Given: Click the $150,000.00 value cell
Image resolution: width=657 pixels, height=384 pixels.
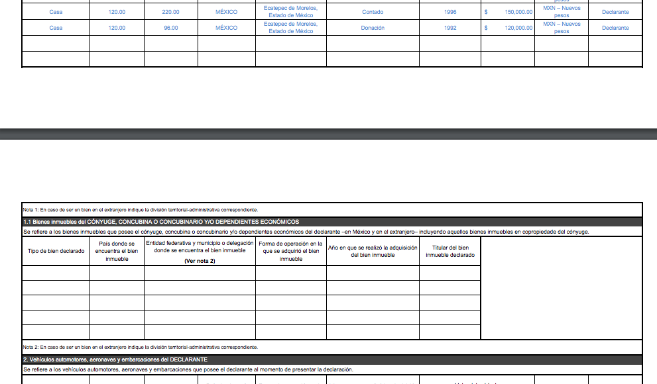Looking at the screenshot, I should pos(508,12).
